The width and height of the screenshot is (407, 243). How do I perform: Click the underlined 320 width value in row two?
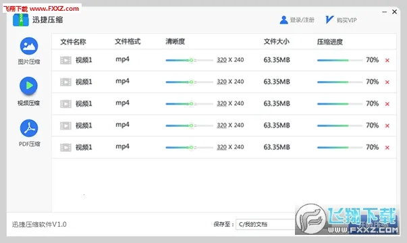[221, 82]
